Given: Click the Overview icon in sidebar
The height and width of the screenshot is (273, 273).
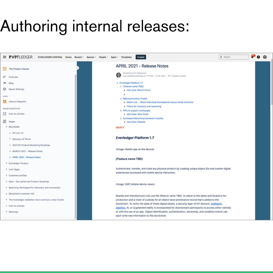Looking at the screenshot, I should [4, 77].
